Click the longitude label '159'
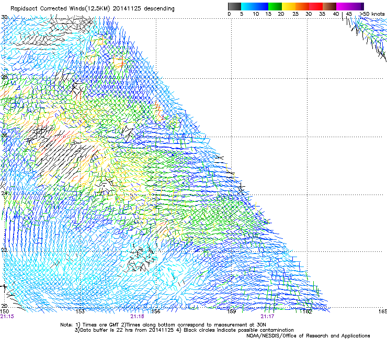The width and height of the screenshot is (387, 339). (231, 311)
